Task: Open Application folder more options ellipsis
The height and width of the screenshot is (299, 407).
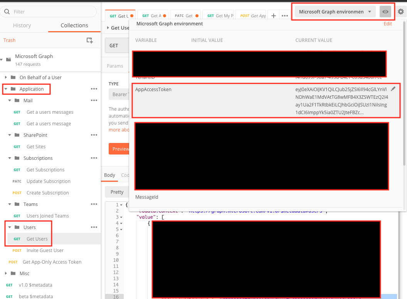Action: click(94, 89)
